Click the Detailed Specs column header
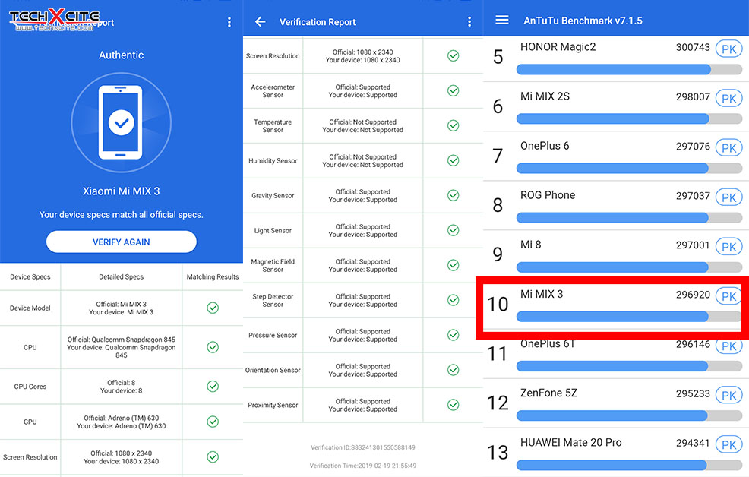This screenshot has width=749, height=477. (122, 277)
